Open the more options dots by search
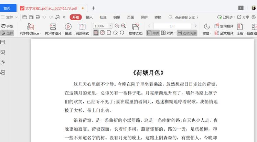Image resolution: width=257 pixels, height=142 pixels. (x=198, y=17)
